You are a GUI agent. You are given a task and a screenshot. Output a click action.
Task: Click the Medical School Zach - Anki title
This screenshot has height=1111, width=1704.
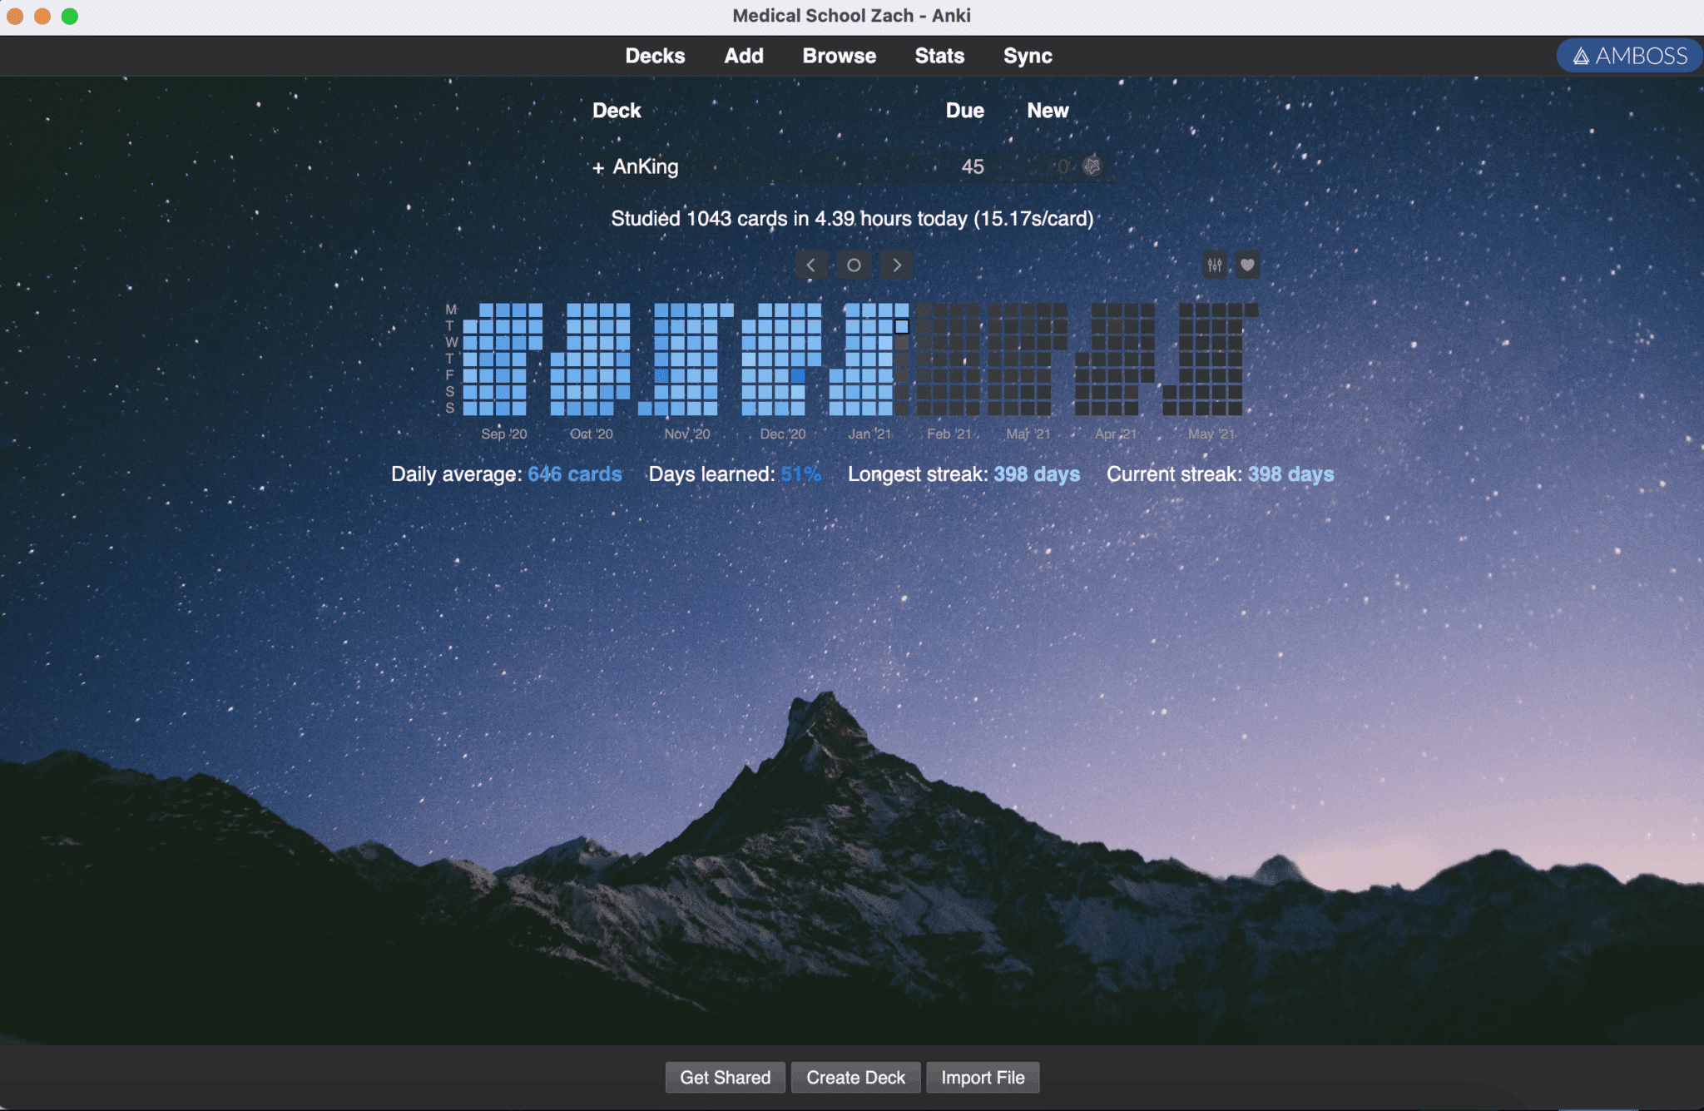[851, 16]
